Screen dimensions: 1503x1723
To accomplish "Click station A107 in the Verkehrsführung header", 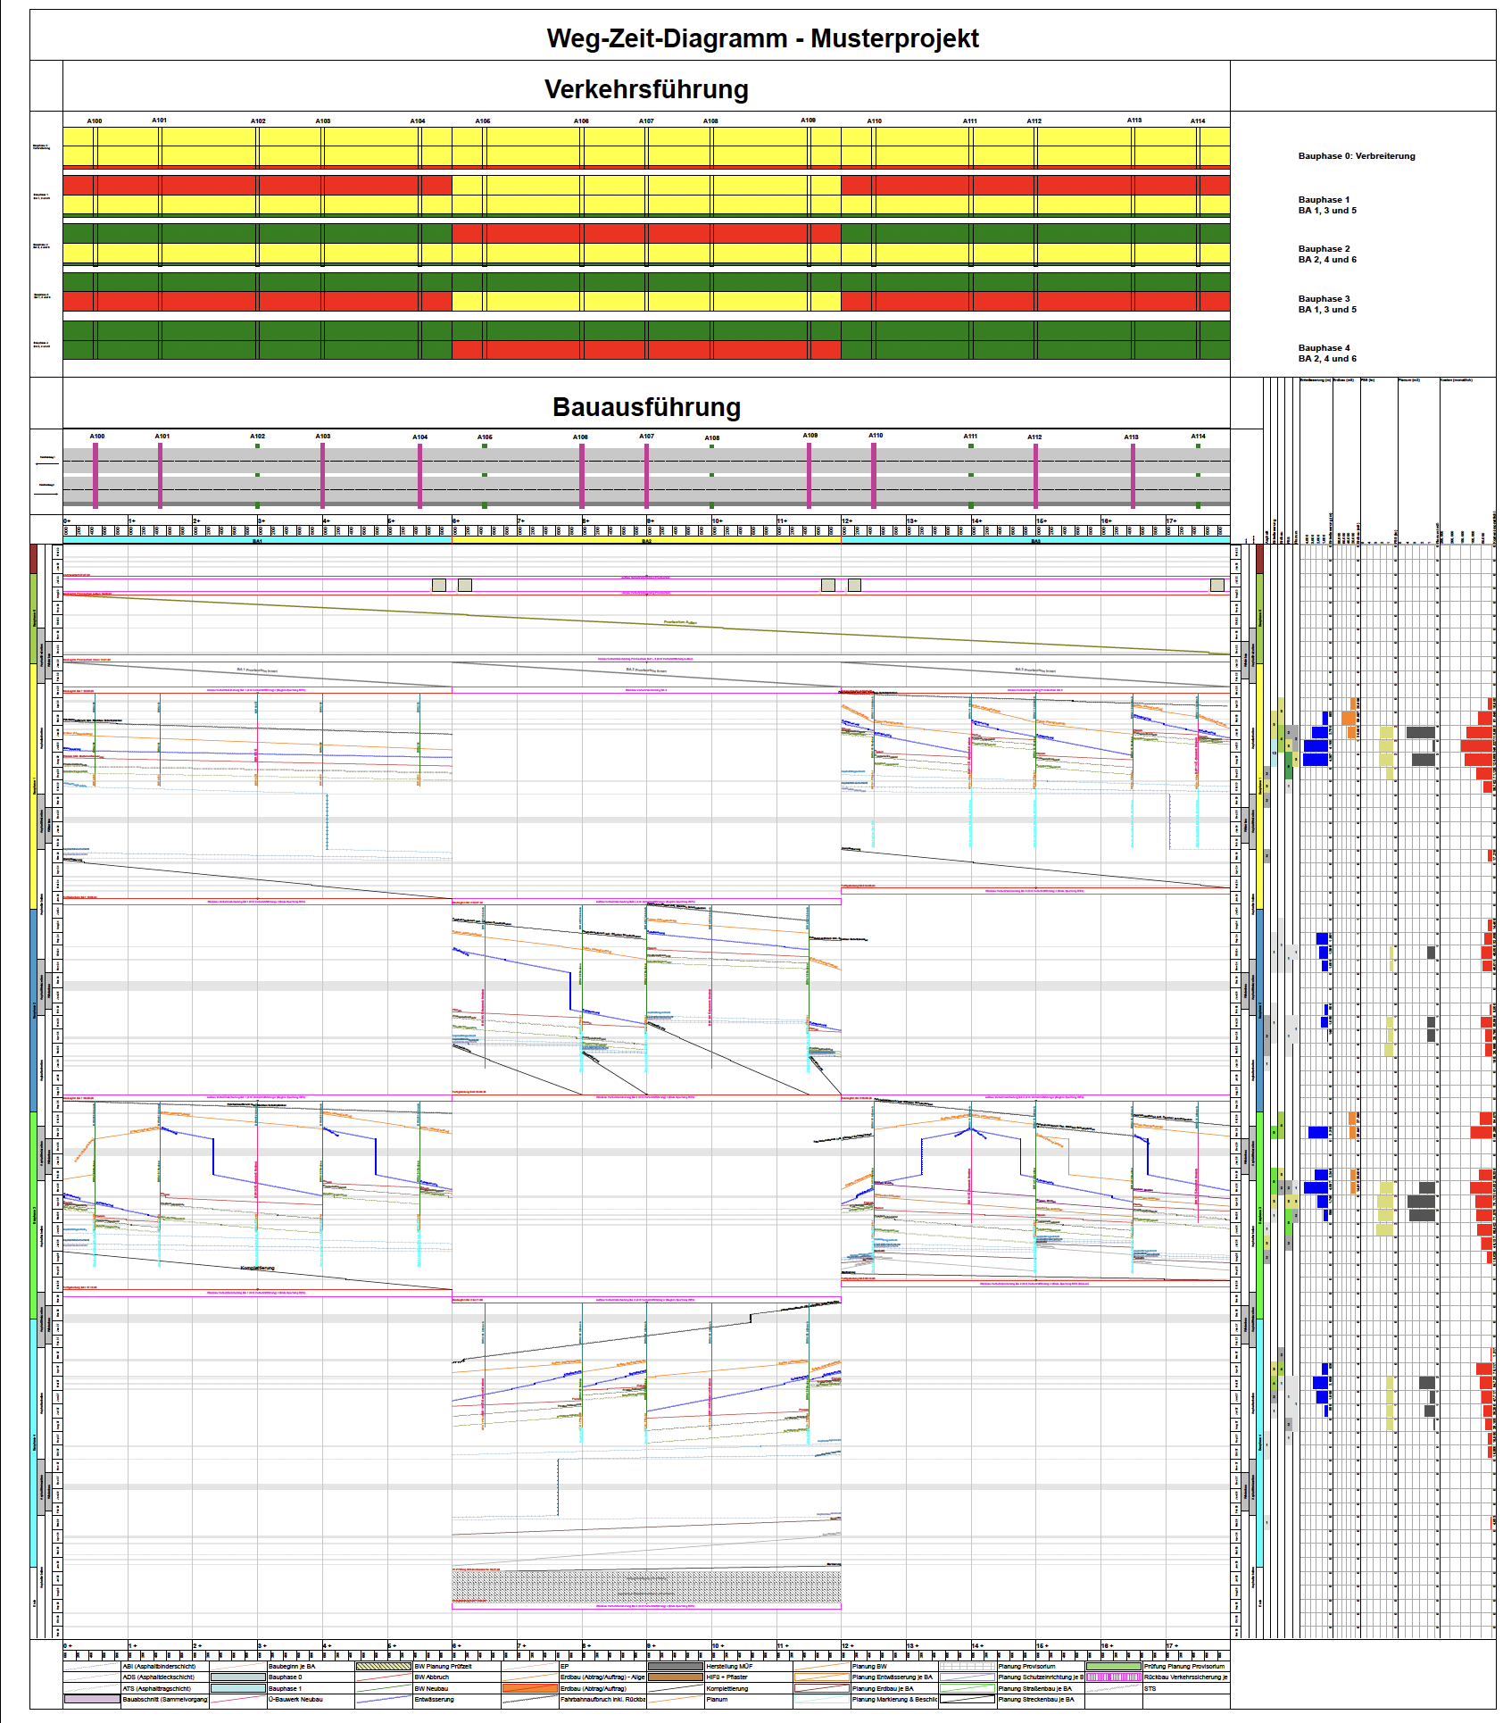I will coord(646,121).
